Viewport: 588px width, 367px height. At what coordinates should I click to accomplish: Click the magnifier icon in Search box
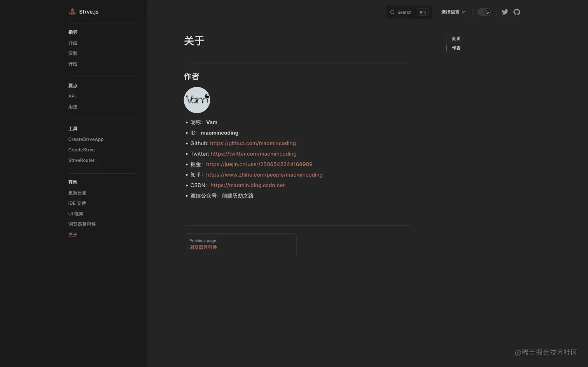(392, 12)
